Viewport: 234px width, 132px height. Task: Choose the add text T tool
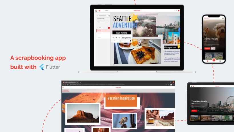click(175, 40)
